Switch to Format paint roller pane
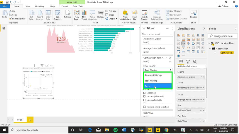 coord(188,62)
